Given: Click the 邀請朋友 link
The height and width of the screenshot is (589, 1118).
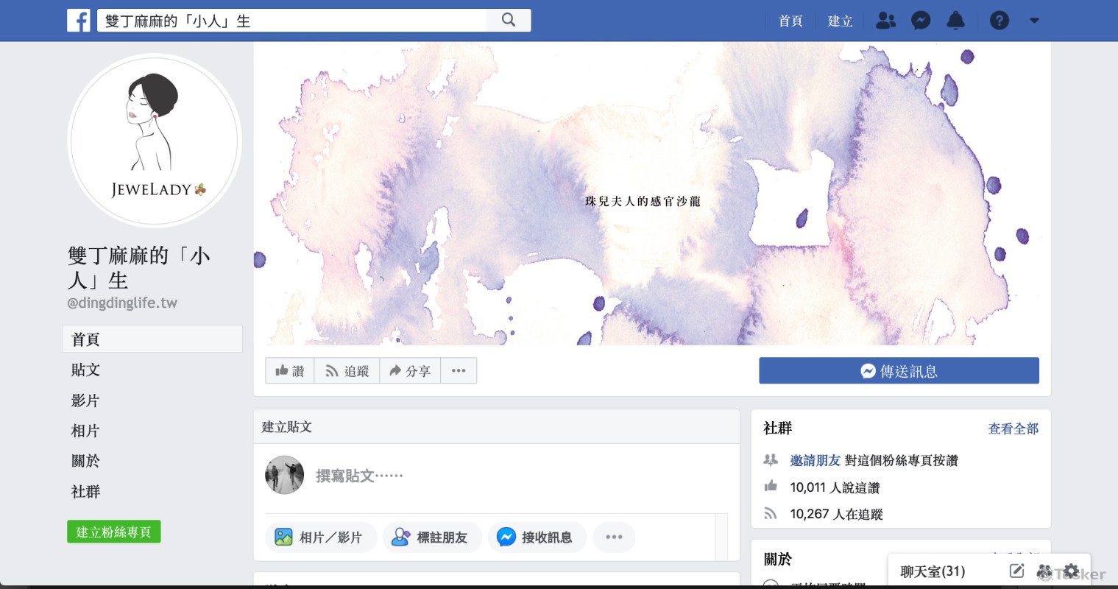Looking at the screenshot, I should tap(815, 460).
